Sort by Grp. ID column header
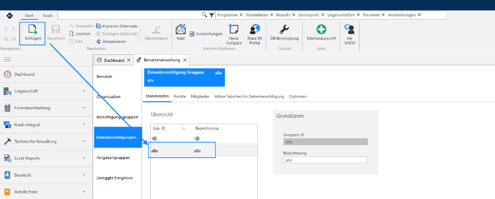The image size is (495, 199). coord(159,128)
